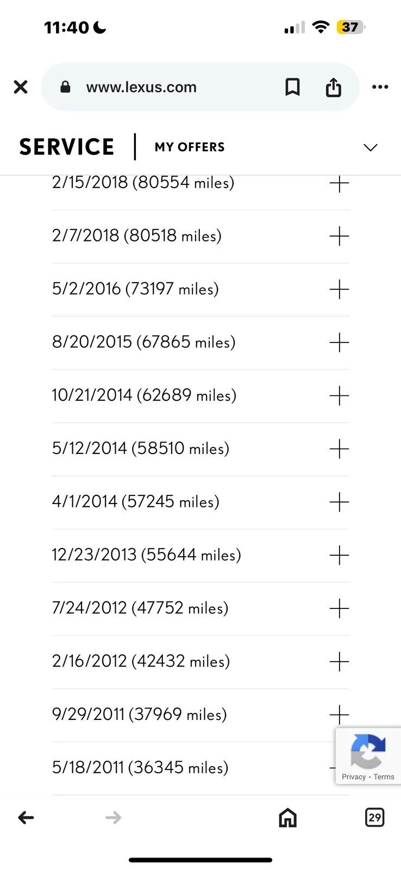Expand the 8/20/2015 (67865 miles) plus icon
The image size is (401, 870).
click(x=339, y=343)
